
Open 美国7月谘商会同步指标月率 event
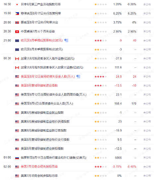click(39, 176)
